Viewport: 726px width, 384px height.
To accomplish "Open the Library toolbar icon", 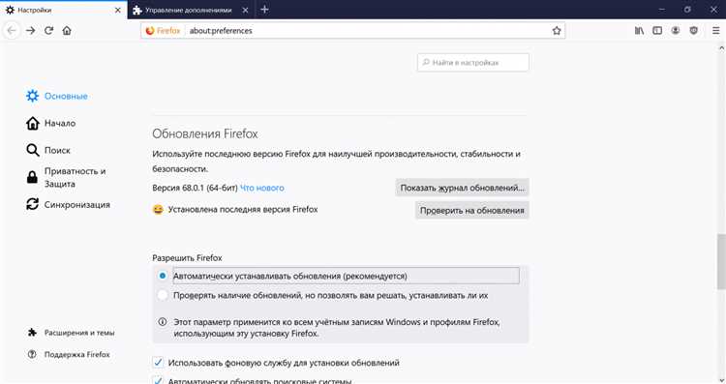I will (639, 31).
